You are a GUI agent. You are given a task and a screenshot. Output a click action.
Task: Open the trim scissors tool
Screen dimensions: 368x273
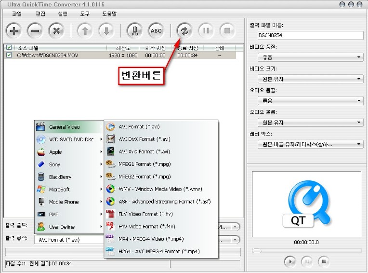(135, 30)
